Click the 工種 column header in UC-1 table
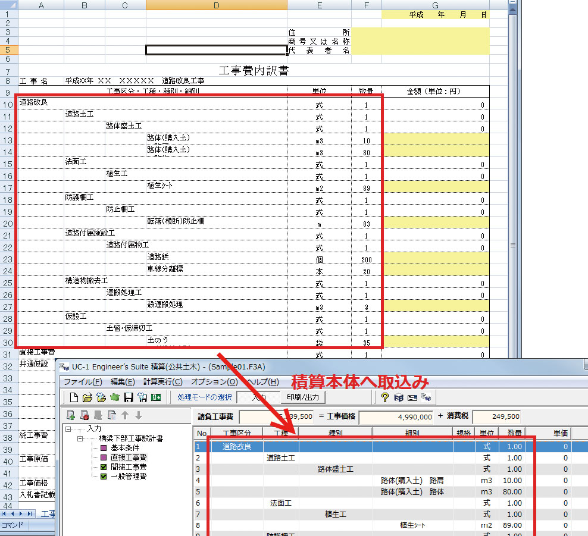This screenshot has height=536, width=588. (x=281, y=433)
